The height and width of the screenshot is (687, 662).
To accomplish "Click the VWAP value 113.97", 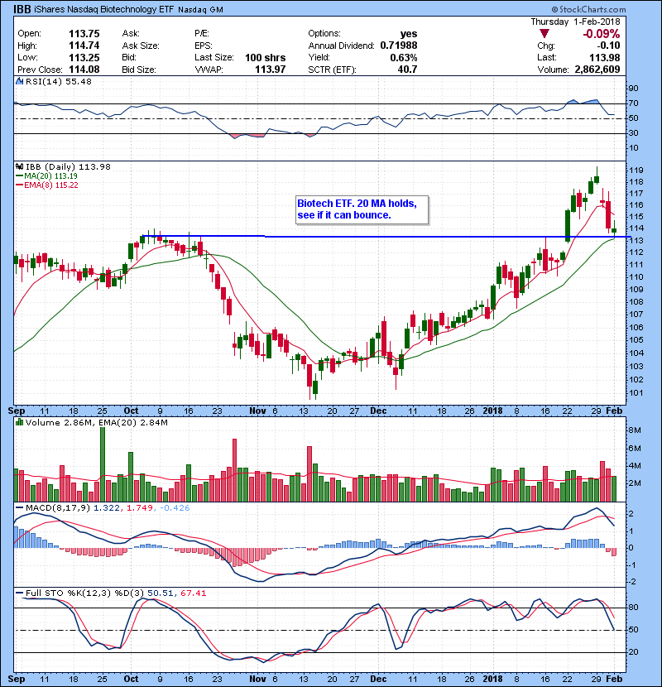I will click(x=271, y=70).
